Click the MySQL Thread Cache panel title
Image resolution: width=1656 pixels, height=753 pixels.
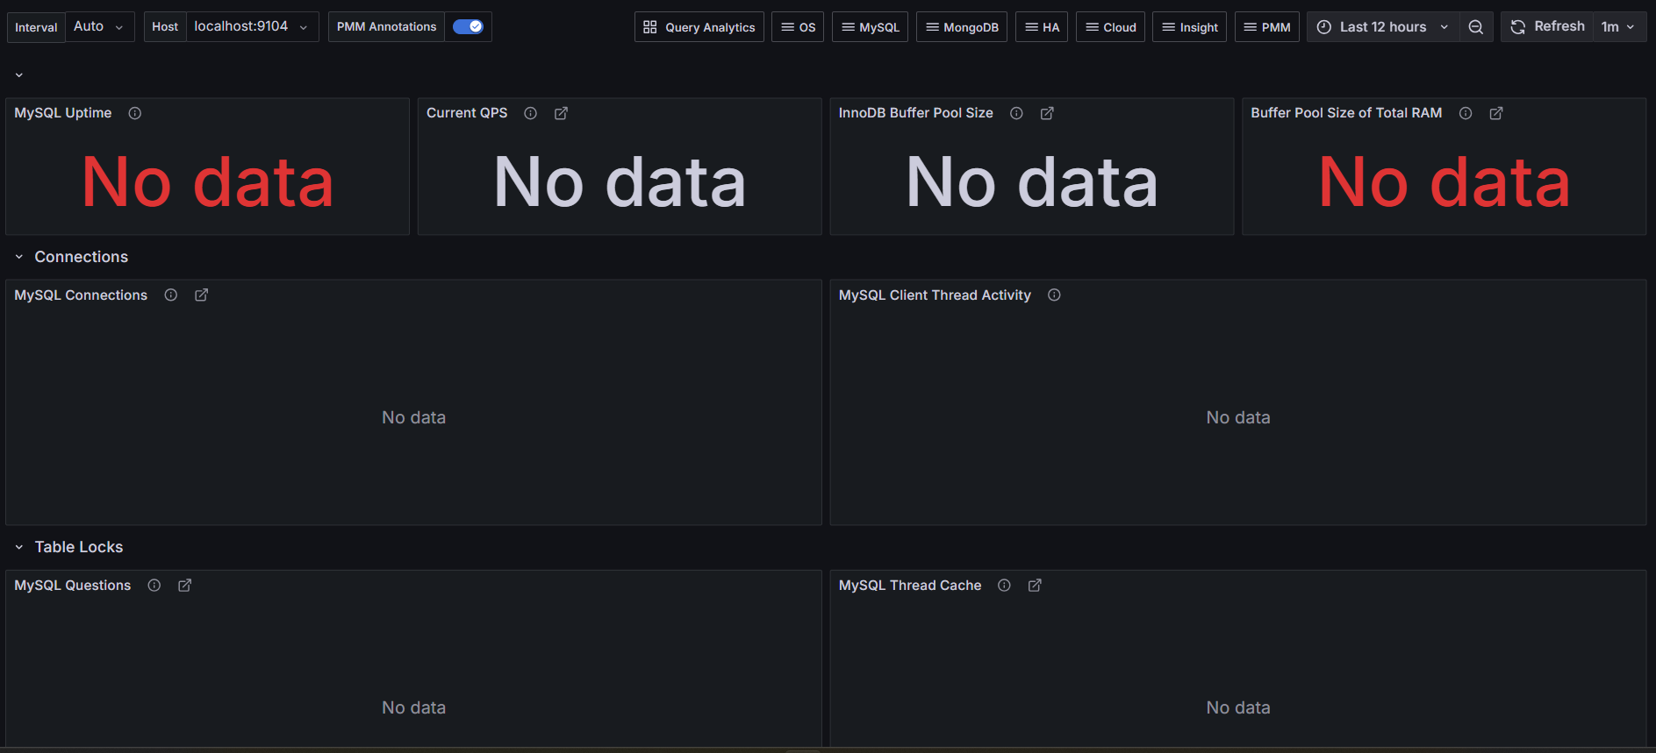pyautogui.click(x=910, y=586)
